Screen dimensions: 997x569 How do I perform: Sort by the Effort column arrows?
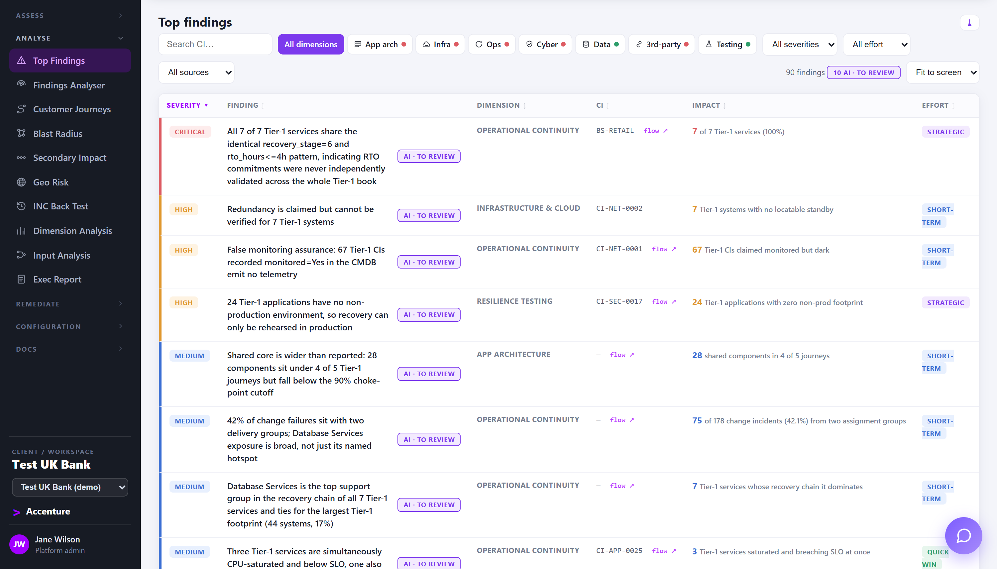click(x=953, y=105)
